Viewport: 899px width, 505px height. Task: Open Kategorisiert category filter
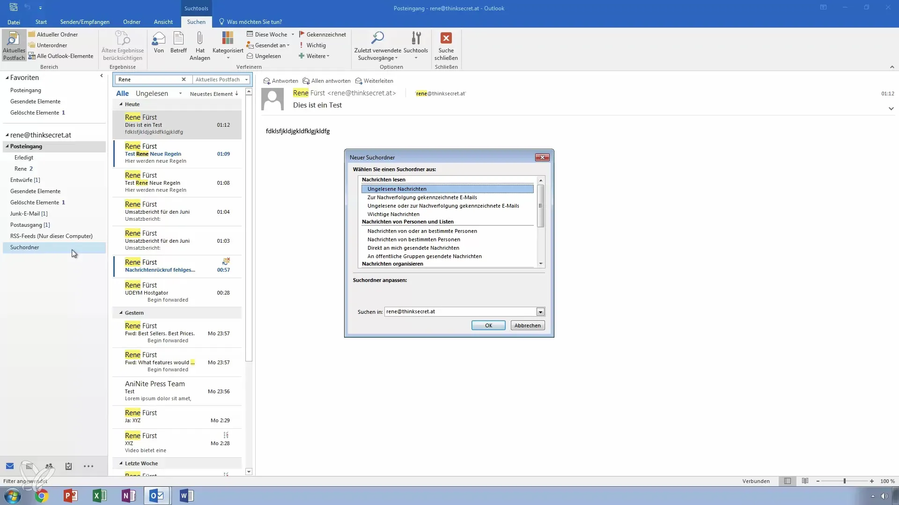[228, 46]
